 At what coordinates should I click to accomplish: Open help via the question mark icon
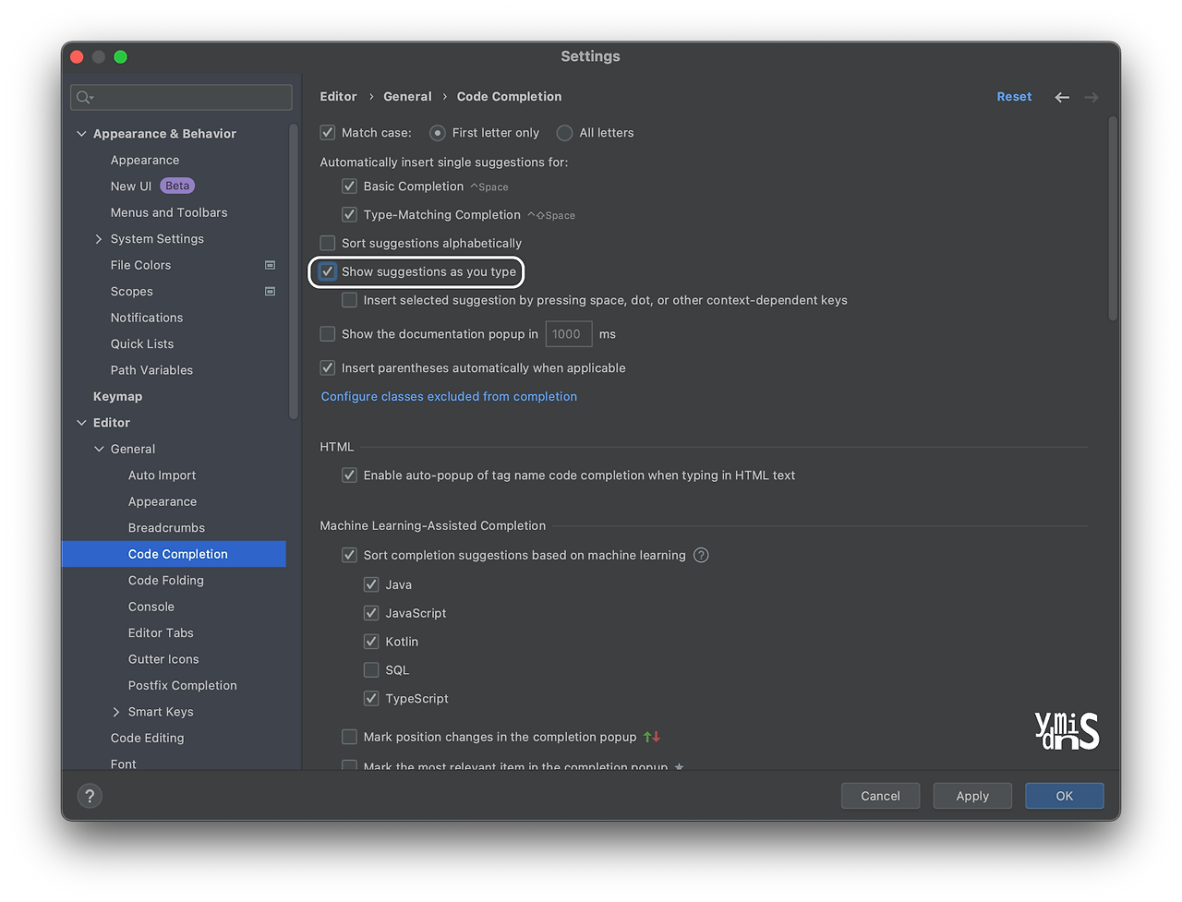pyautogui.click(x=90, y=795)
